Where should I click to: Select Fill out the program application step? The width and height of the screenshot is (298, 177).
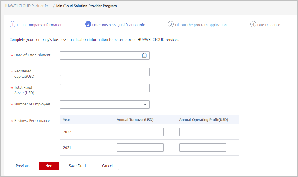201,25
